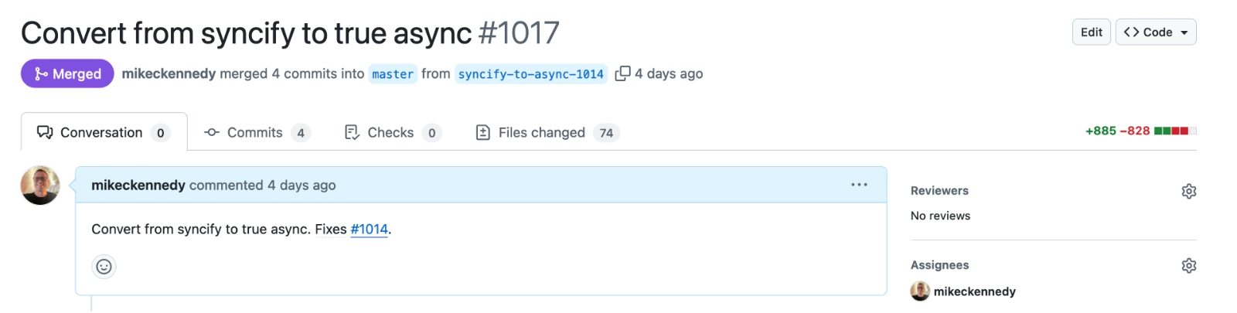Open the master branch link
Screen dimensions: 1237x313
tap(393, 74)
